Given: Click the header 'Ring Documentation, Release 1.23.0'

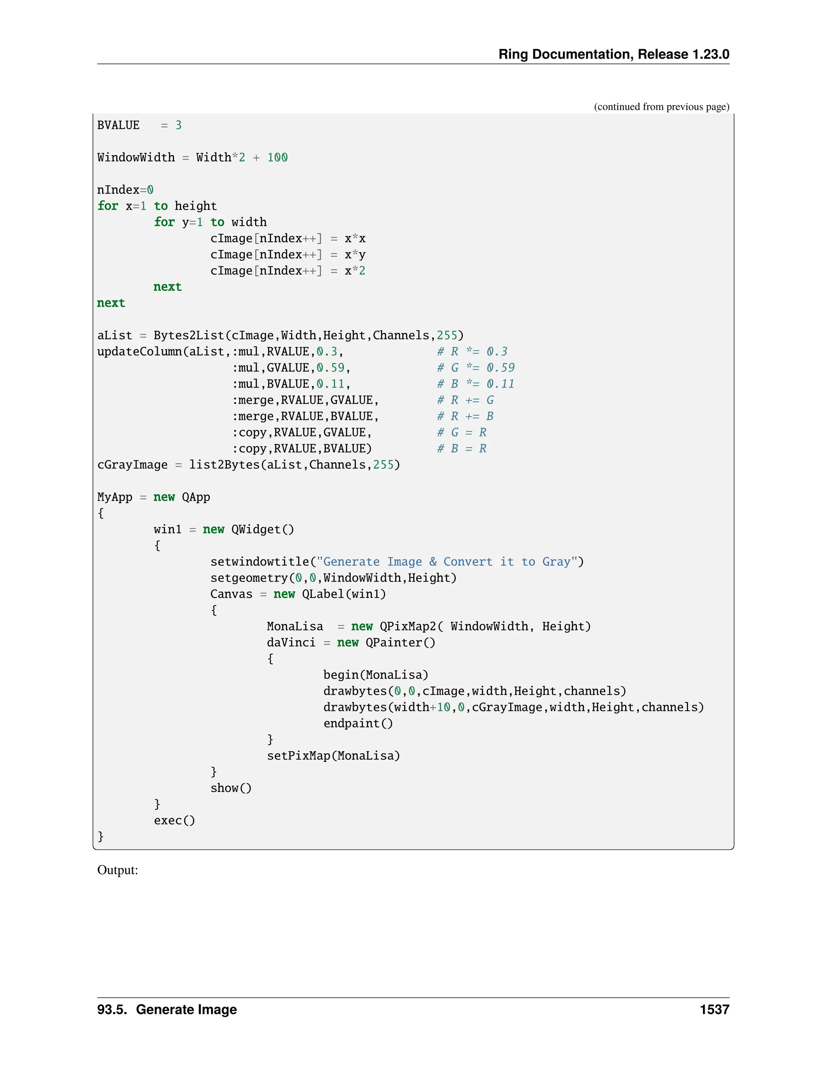Looking at the screenshot, I should click(613, 54).
